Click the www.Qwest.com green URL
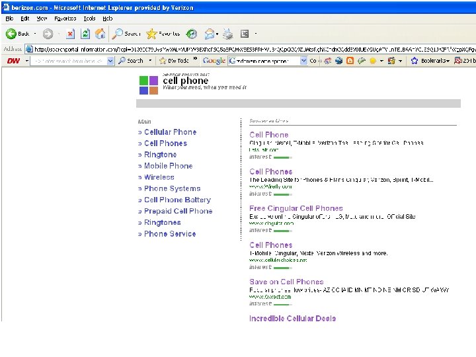476x357 pixels. click(270, 297)
